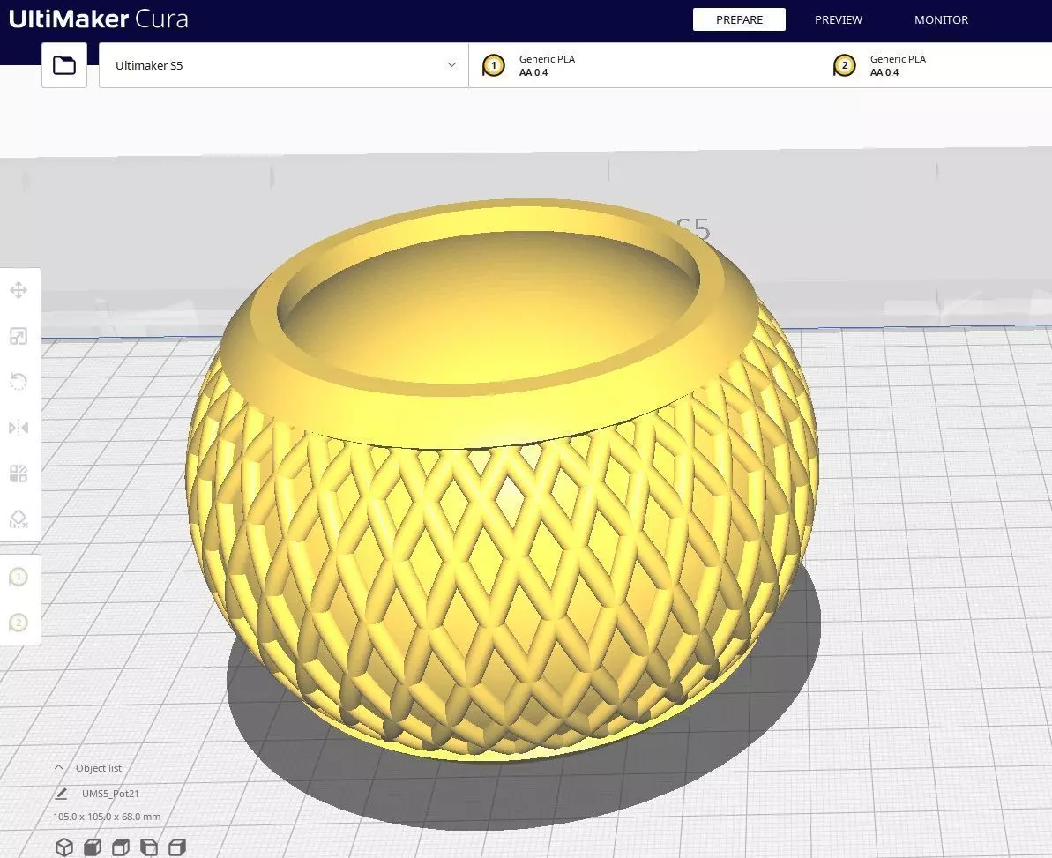1052x858 pixels.
Task: Open extruder 2 Generic PLA configuration
Action: tap(936, 65)
